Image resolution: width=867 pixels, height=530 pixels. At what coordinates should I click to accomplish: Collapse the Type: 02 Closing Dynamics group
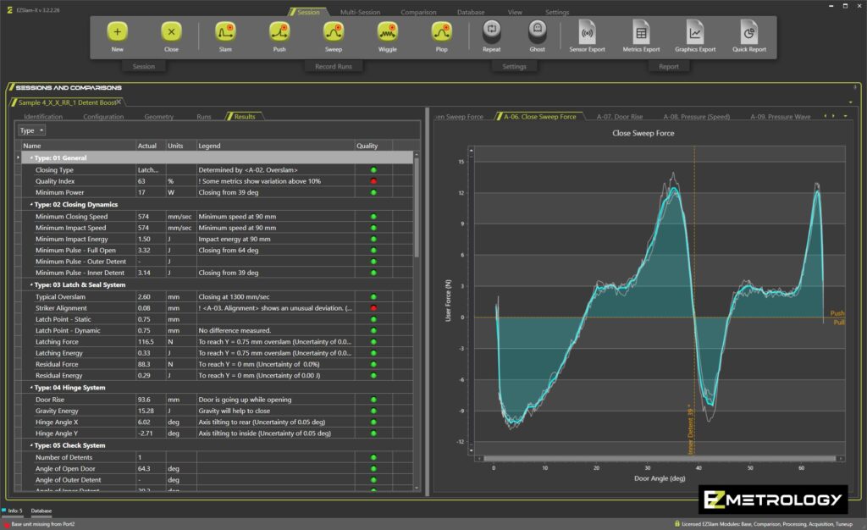pos(31,205)
